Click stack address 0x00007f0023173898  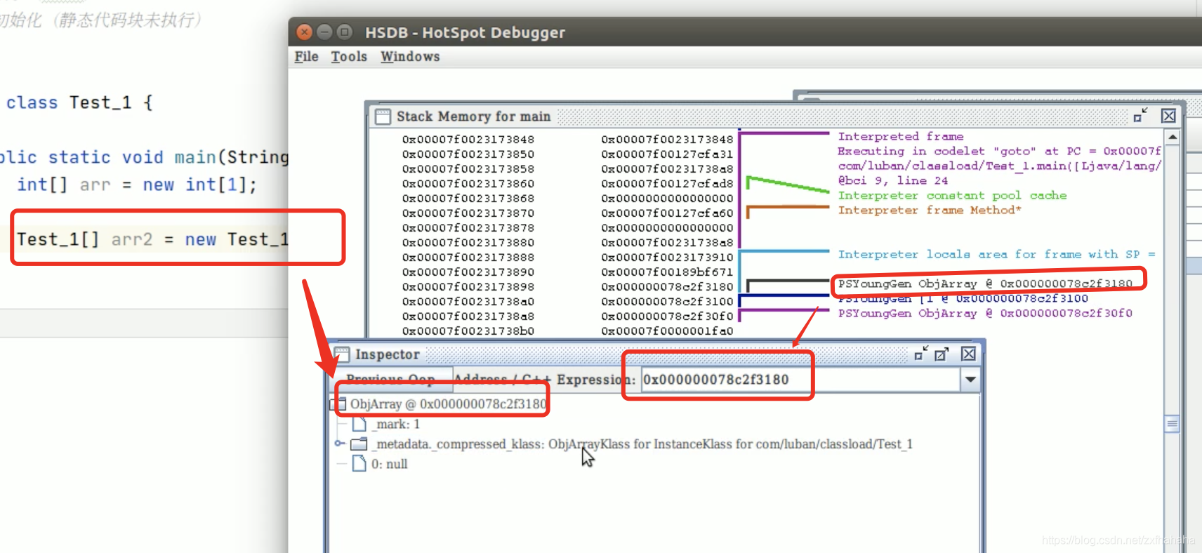(468, 287)
